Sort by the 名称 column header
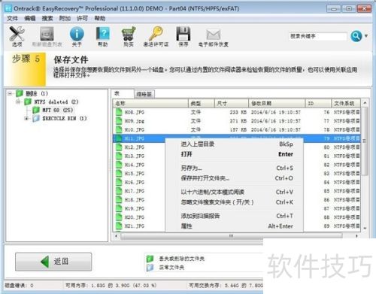376x294 pixels. [x=150, y=103]
